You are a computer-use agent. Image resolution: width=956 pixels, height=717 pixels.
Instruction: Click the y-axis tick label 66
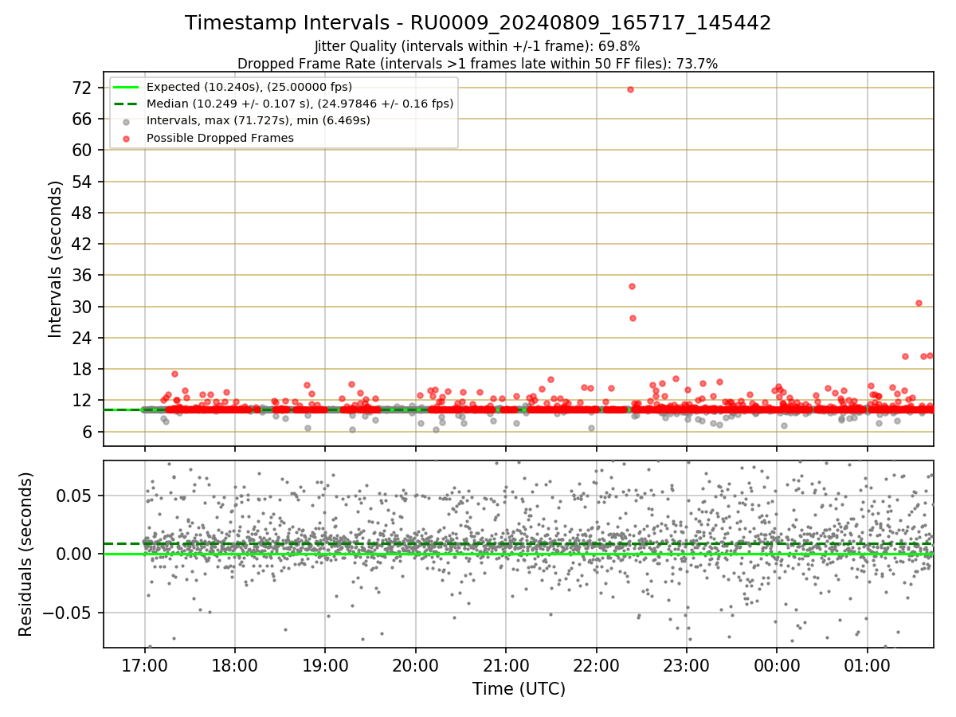tap(83, 119)
